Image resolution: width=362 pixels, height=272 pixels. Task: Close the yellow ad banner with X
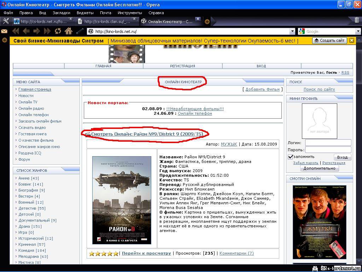(352, 40)
